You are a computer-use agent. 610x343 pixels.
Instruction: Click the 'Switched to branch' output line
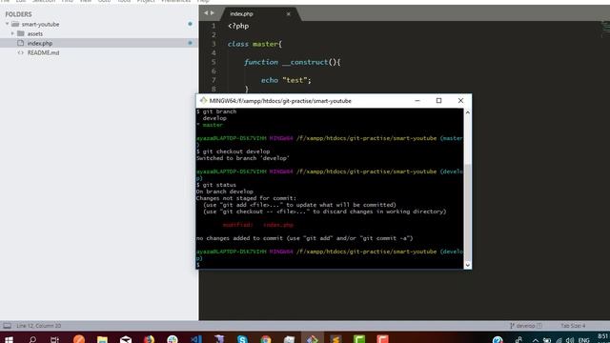243,158
